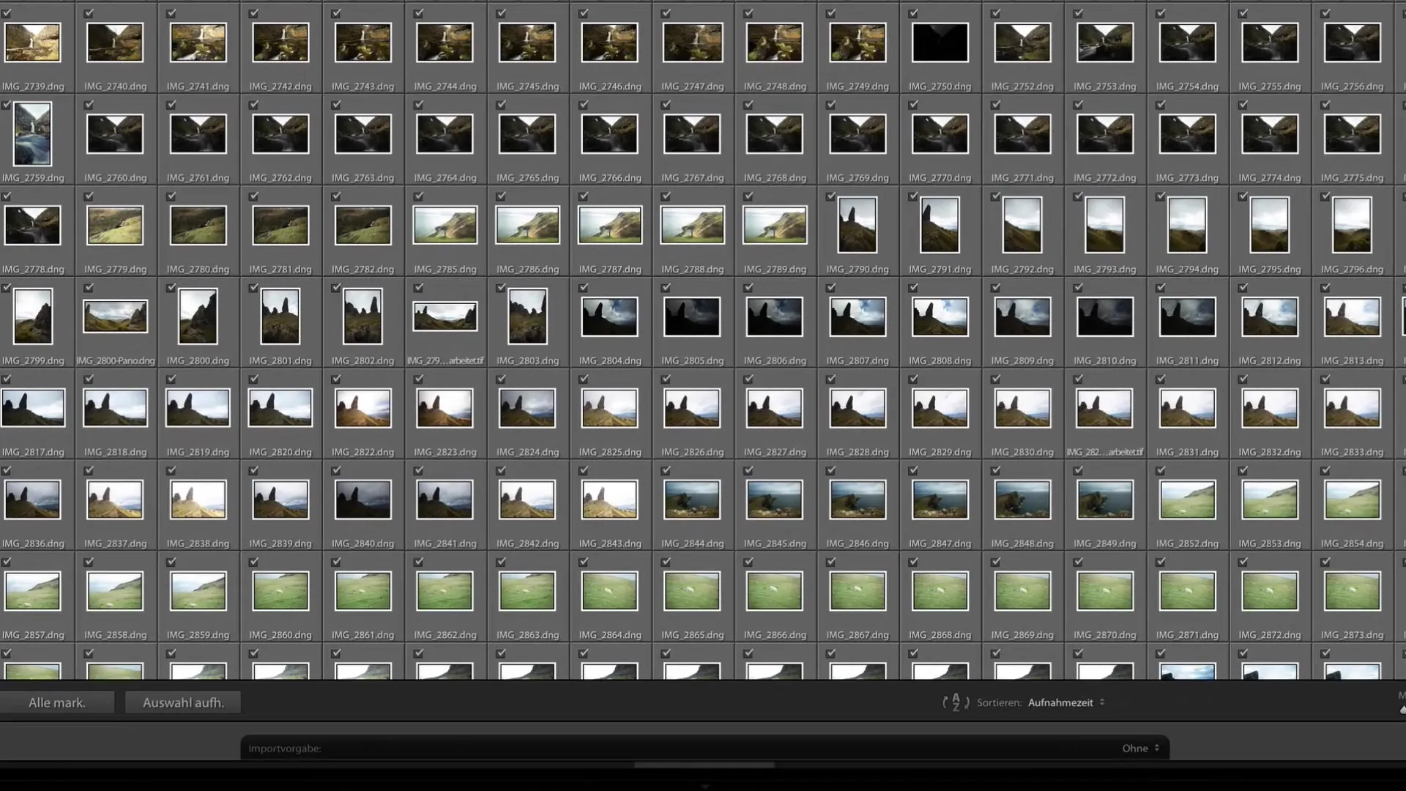Select the portrait waterfall thumbnail IMG_2759.dng
This screenshot has width=1406, height=791.
32,133
